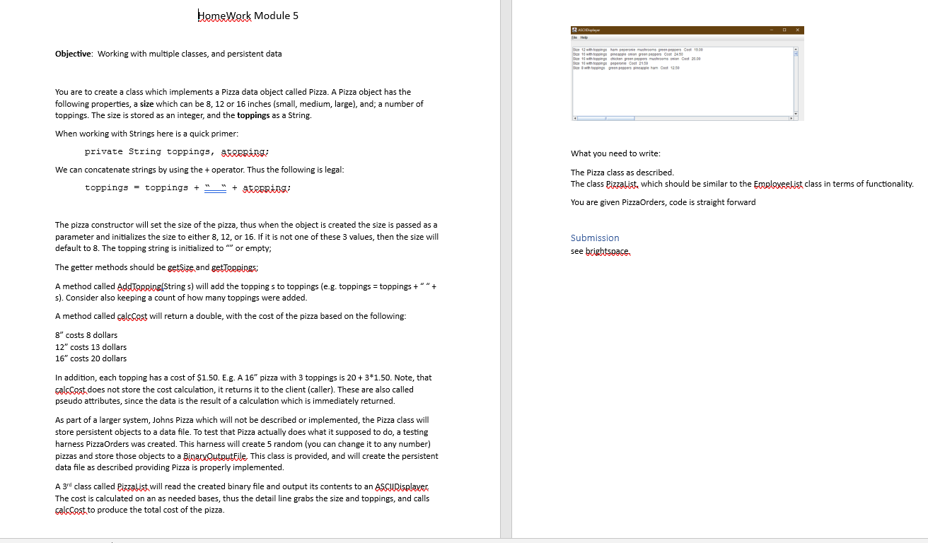Minimize the ASCIIDisplayer window

772,29
